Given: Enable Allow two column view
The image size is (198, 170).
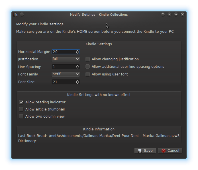Looking at the screenshot, I should tap(21, 116).
